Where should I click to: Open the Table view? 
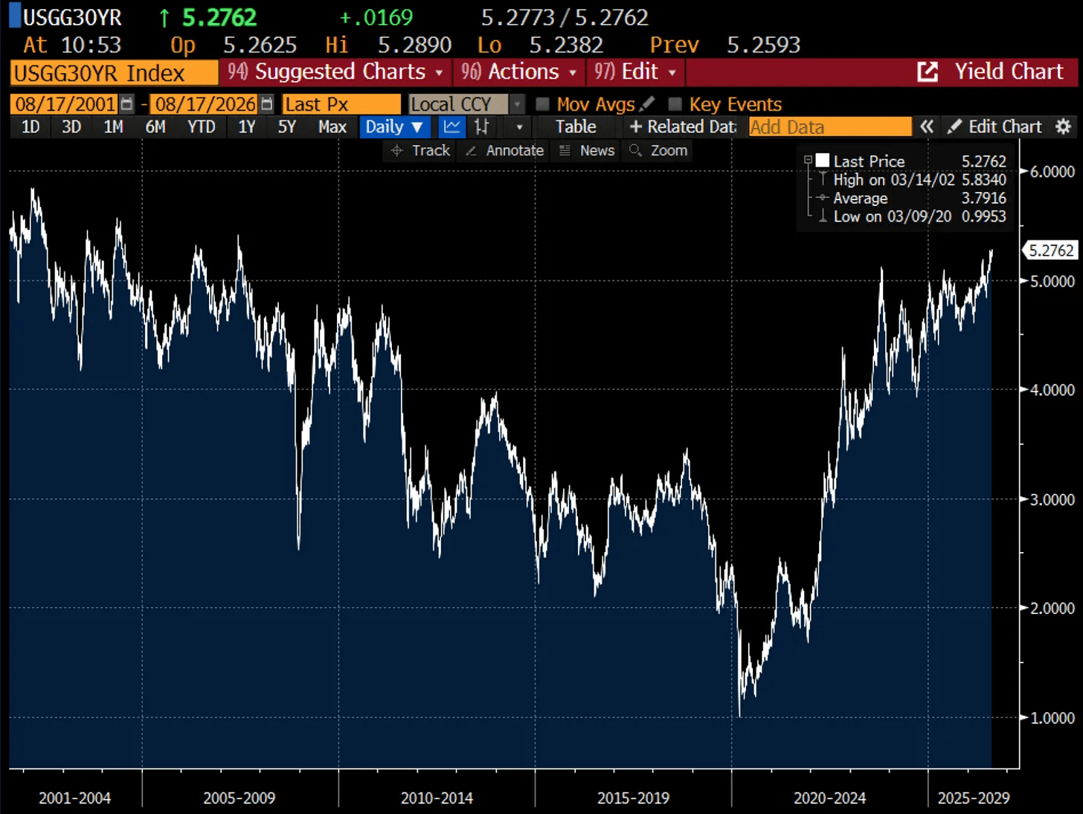[576, 127]
